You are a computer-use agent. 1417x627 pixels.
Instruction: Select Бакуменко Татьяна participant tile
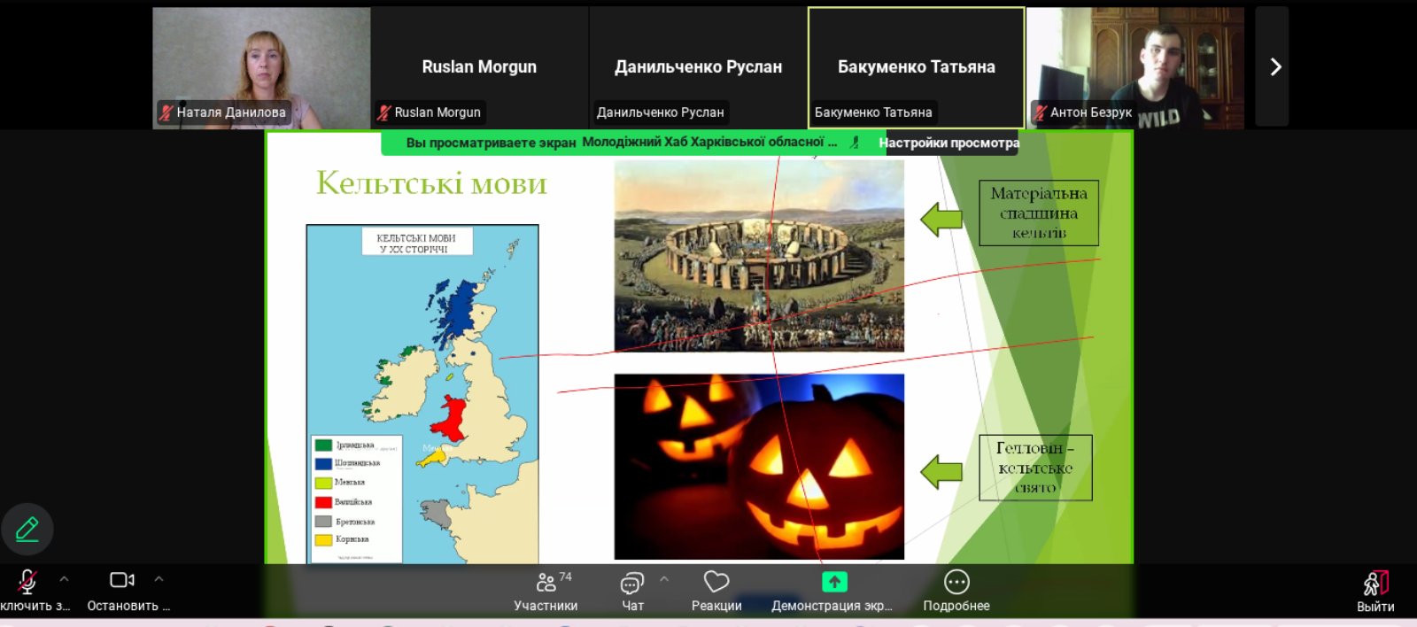point(917,67)
